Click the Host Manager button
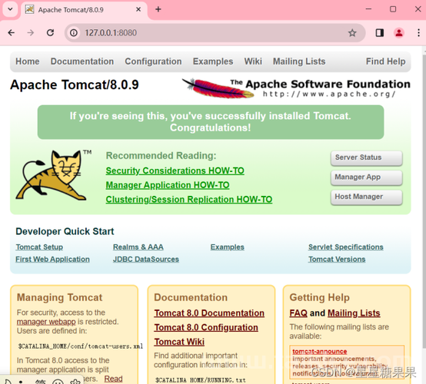The width and height of the screenshot is (426, 384). 367,197
